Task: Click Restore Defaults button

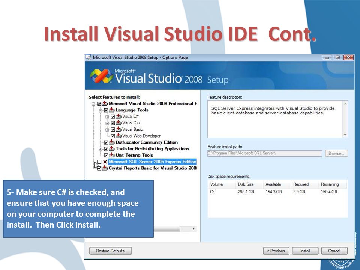Action: pyautogui.click(x=110, y=251)
